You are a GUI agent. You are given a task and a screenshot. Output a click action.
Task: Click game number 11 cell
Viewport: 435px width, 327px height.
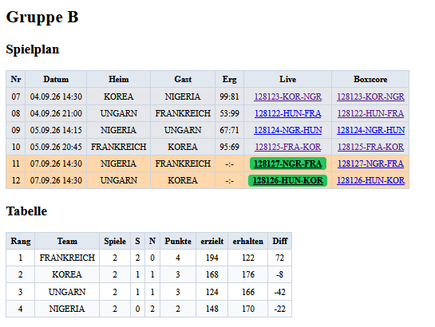pos(16,163)
